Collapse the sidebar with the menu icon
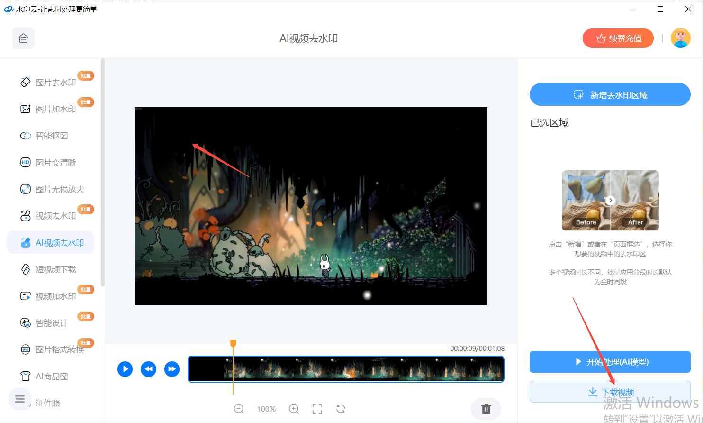703x423 pixels. point(19,399)
